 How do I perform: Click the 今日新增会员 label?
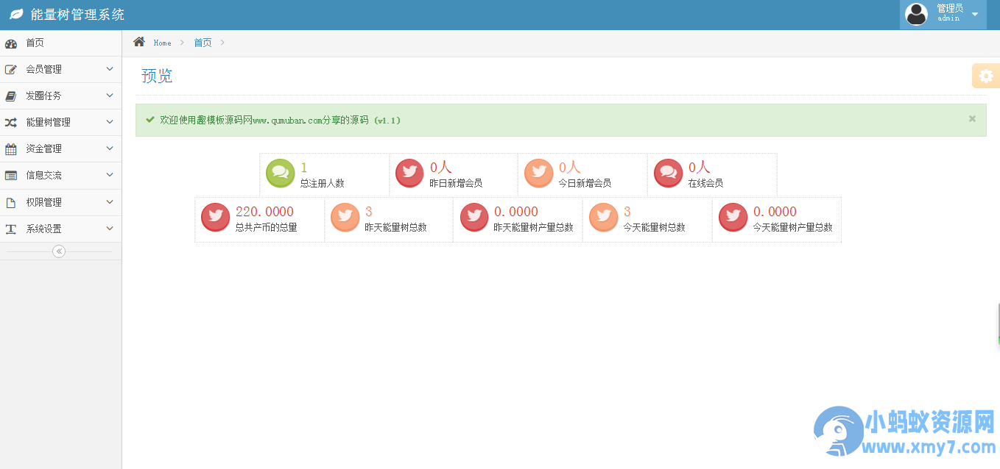585,183
